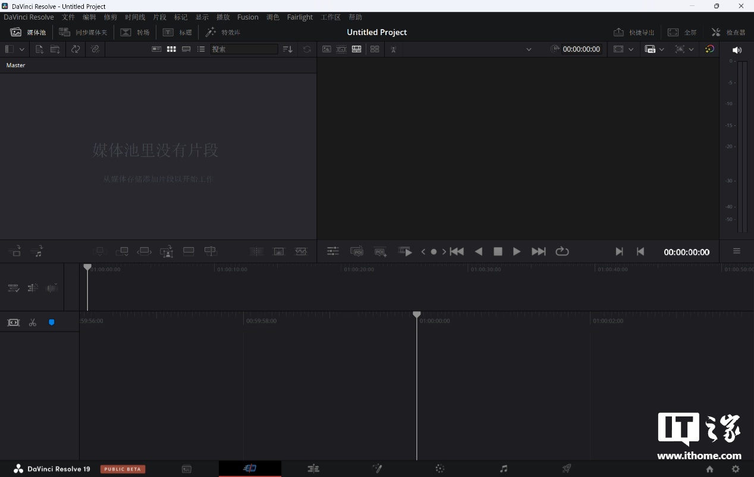754x477 pixels.
Task: Click the import media folder icon
Action: (x=55, y=49)
